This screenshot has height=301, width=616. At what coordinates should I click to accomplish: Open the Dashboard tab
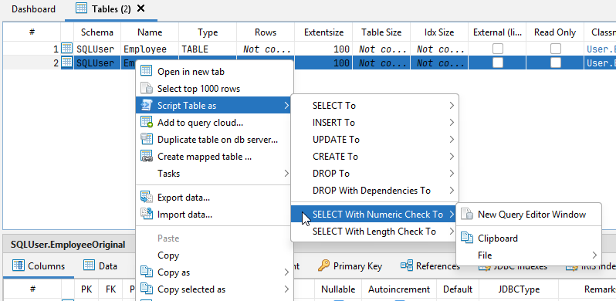[33, 9]
